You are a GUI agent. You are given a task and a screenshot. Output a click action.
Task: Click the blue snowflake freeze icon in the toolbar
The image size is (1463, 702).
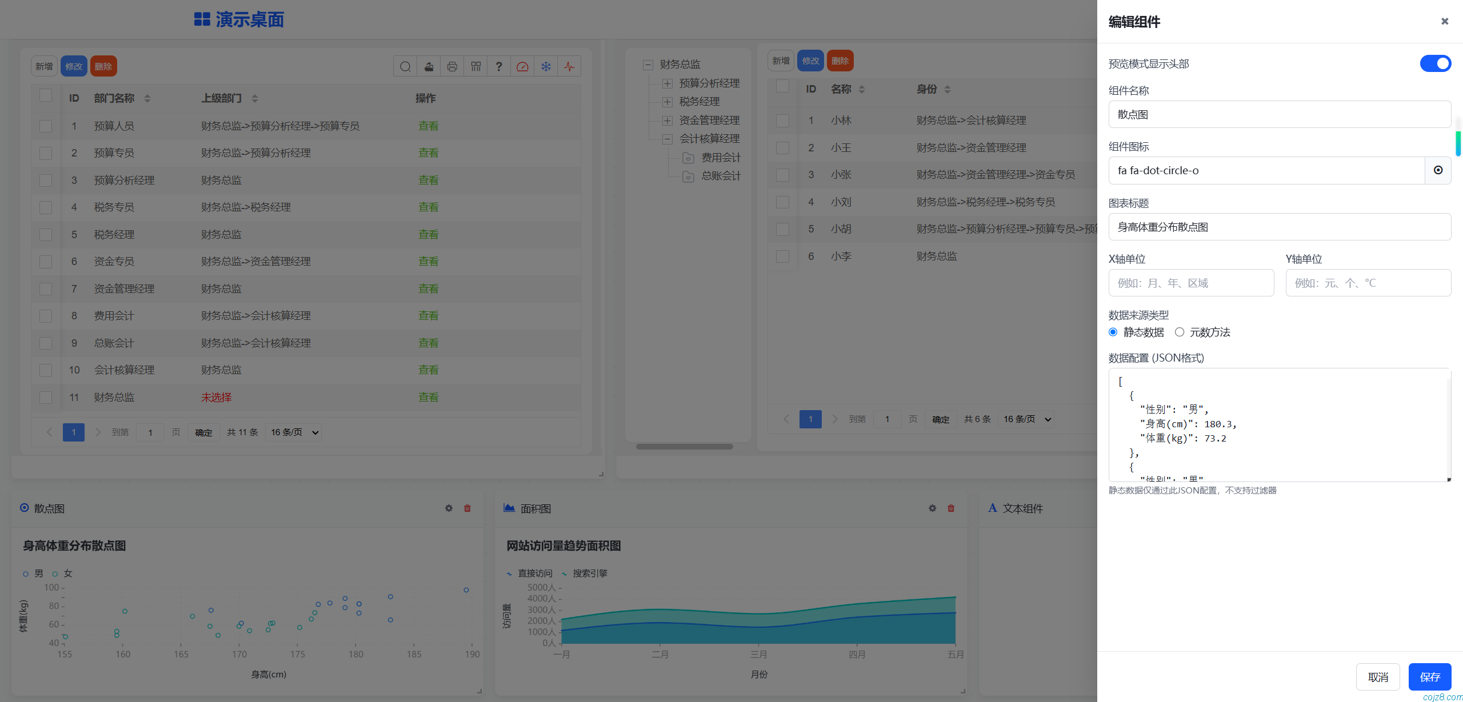point(546,66)
